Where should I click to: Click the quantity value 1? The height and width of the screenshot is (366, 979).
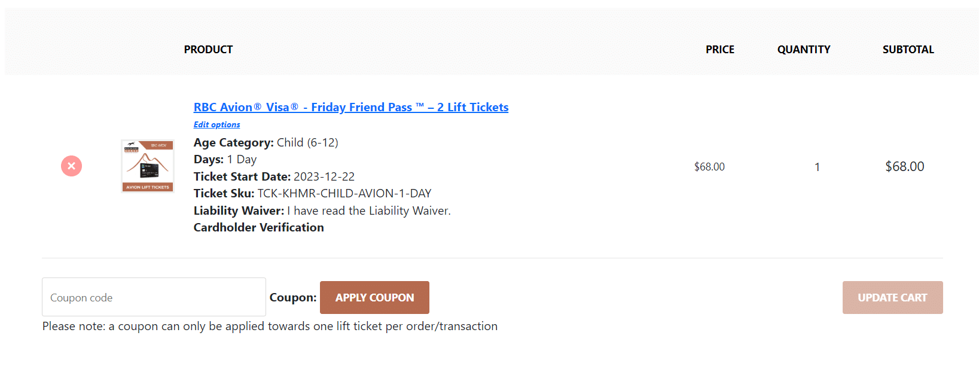pyautogui.click(x=817, y=167)
